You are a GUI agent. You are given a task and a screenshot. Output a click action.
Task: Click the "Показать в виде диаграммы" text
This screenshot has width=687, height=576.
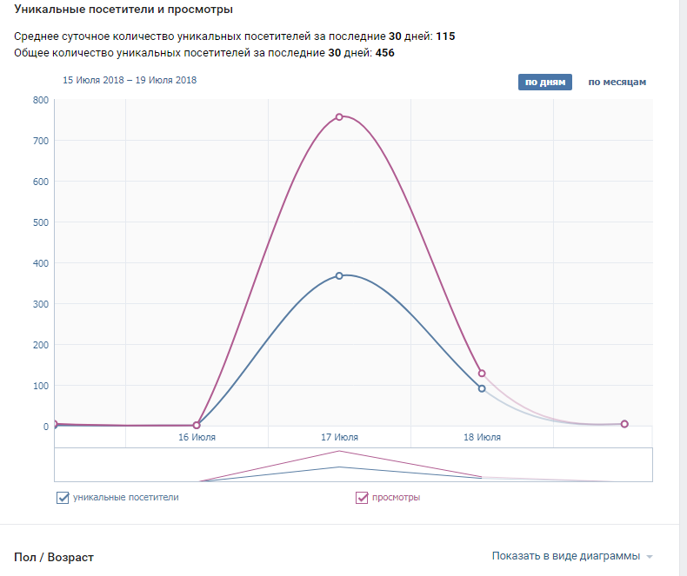(565, 556)
